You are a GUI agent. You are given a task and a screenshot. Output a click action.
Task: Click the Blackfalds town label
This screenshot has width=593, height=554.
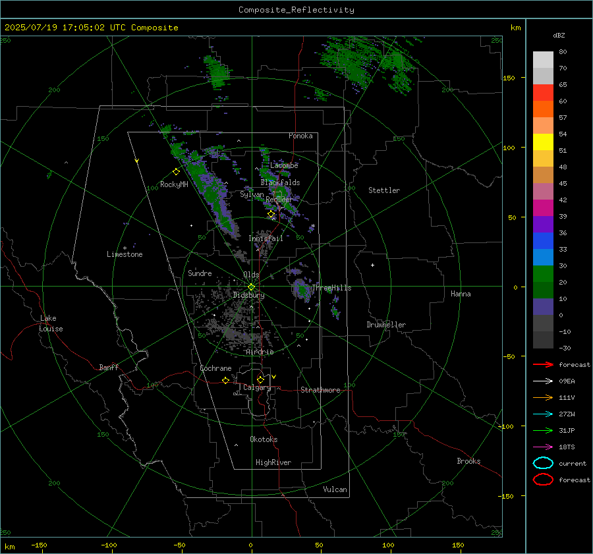pos(280,182)
